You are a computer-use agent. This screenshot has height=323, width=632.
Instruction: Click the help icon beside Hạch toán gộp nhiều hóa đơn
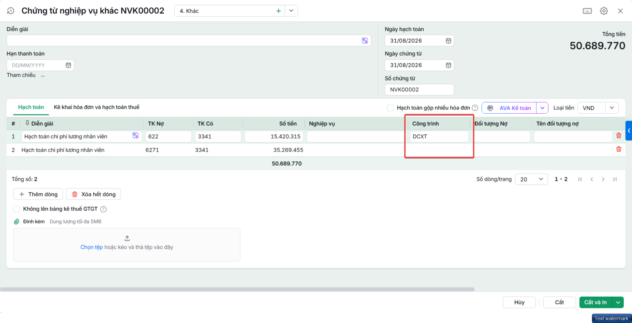tap(475, 108)
